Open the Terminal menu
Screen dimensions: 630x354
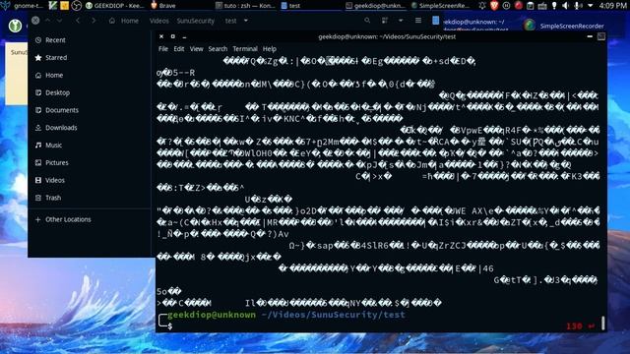(x=245, y=49)
